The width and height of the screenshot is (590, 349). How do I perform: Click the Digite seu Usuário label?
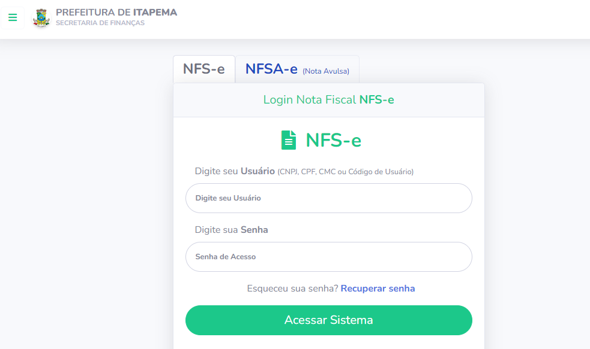coord(235,171)
